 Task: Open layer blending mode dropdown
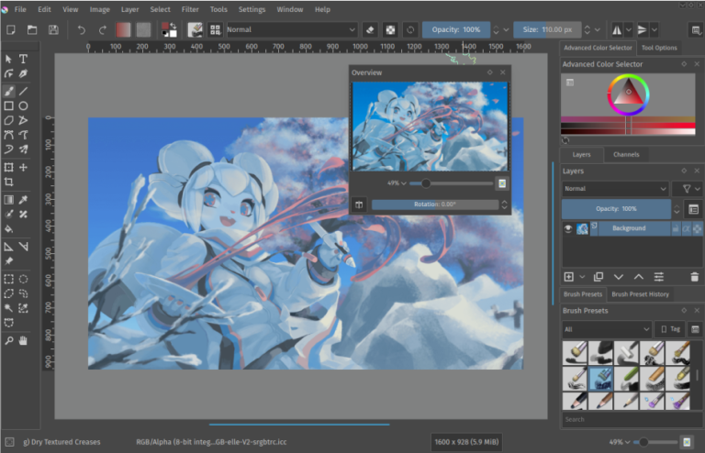pyautogui.click(x=615, y=189)
